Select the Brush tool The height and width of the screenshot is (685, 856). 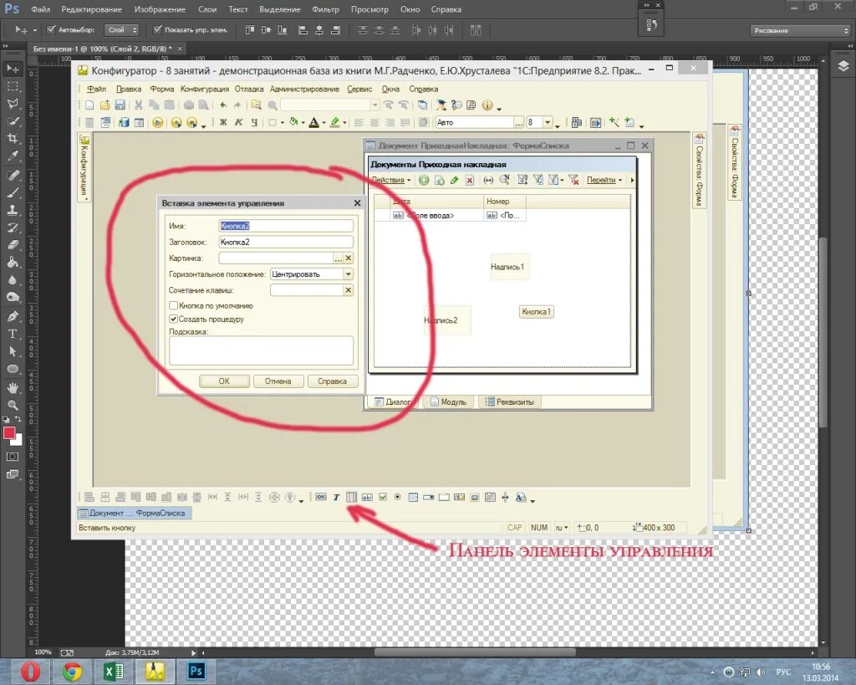[x=13, y=193]
